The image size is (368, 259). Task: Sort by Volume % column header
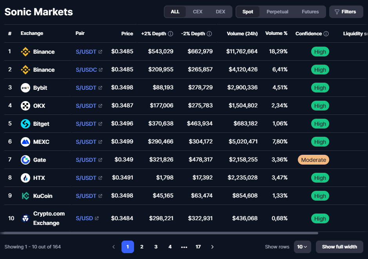276,33
